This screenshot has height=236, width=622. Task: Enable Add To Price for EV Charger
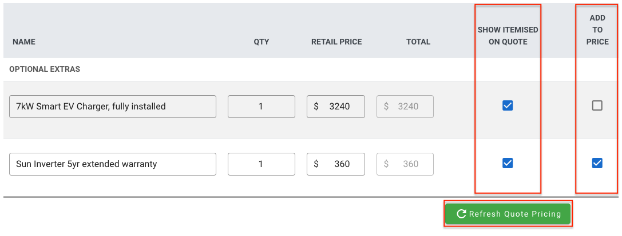click(597, 105)
